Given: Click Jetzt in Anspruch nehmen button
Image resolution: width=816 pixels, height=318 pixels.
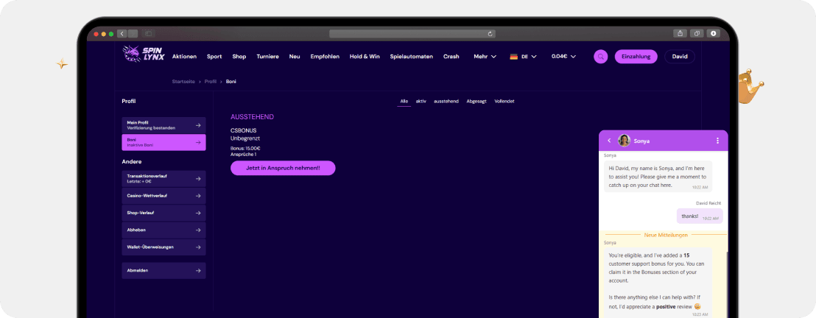Looking at the screenshot, I should tap(283, 168).
